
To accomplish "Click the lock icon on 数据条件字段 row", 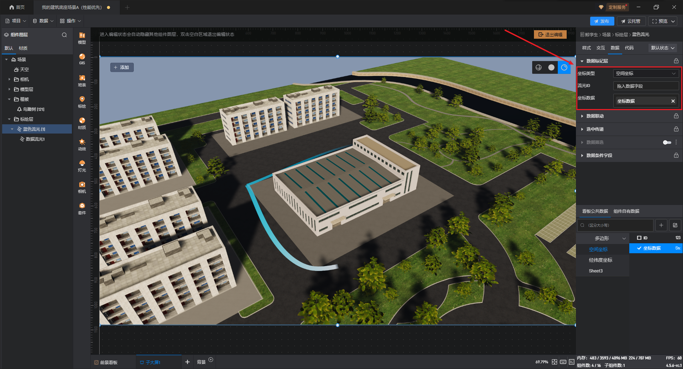I will click(x=676, y=156).
